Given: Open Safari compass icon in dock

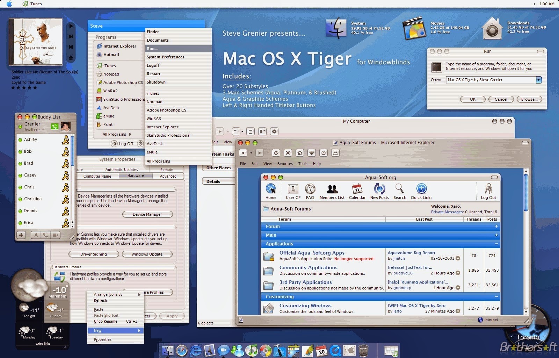Looking at the screenshot, I should click(x=182, y=350).
